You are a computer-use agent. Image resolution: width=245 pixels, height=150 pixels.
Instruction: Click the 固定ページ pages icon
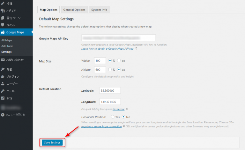click(x=3, y=18)
